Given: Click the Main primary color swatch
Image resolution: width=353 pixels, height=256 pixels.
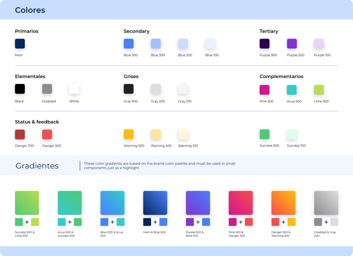Looking at the screenshot, I should pos(20,44).
